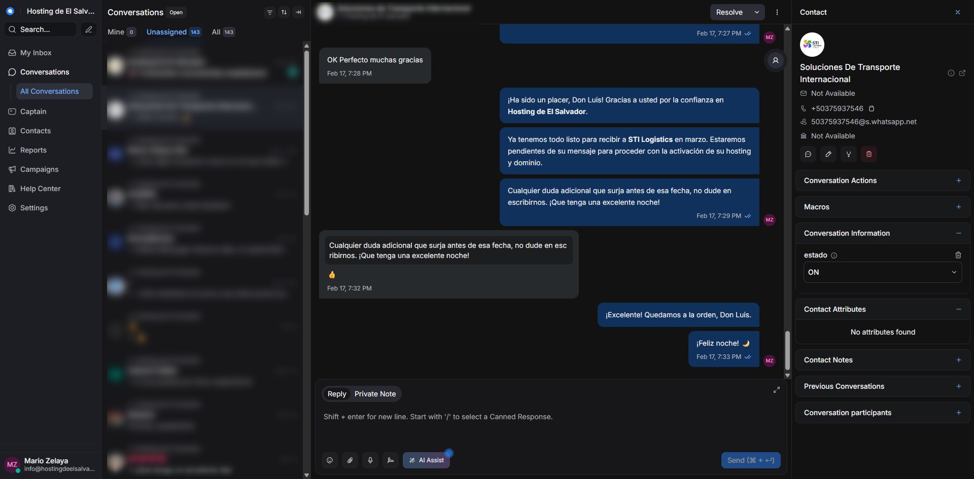Click the chat message scrollbar thumb
Screen dimensions: 974x479
point(787,351)
